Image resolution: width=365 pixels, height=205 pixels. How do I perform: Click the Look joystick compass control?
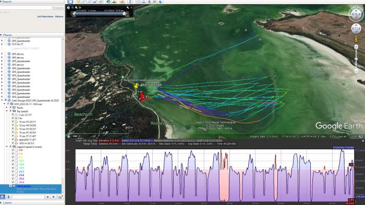(x=356, y=14)
